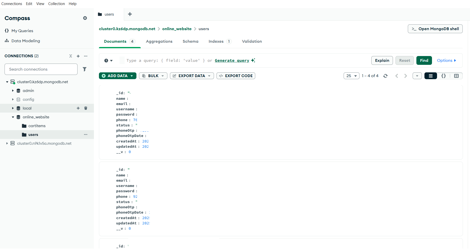470x249 pixels.
Task: Open the Connections menu
Action: tap(12, 4)
